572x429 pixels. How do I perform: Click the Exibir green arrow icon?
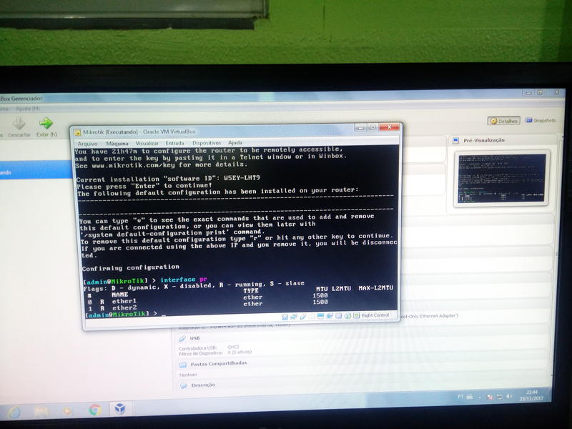click(x=46, y=123)
